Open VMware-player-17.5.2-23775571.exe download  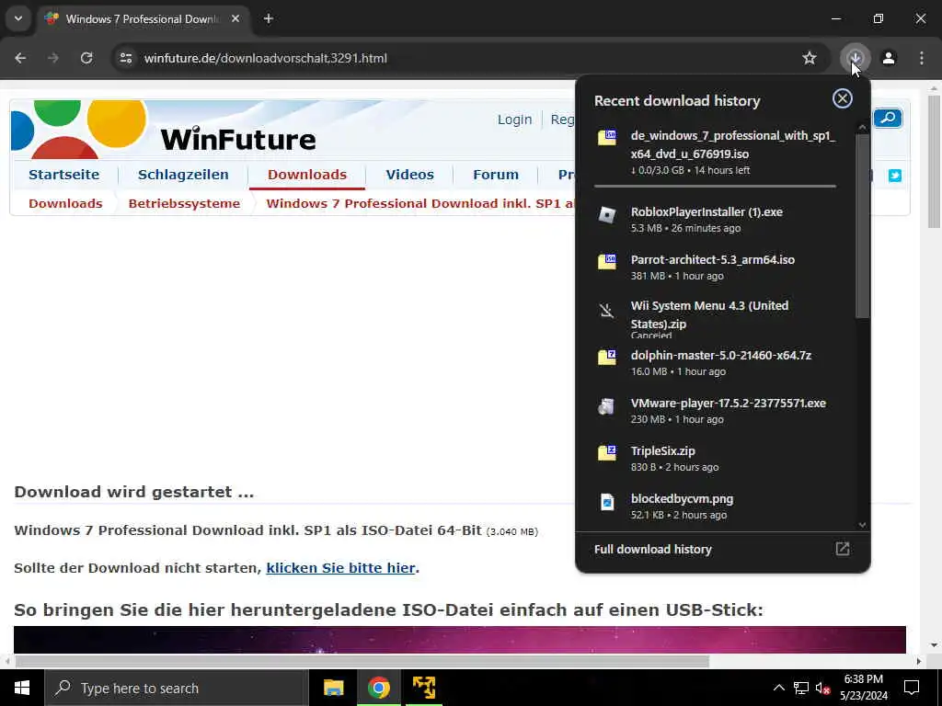[x=715, y=411]
